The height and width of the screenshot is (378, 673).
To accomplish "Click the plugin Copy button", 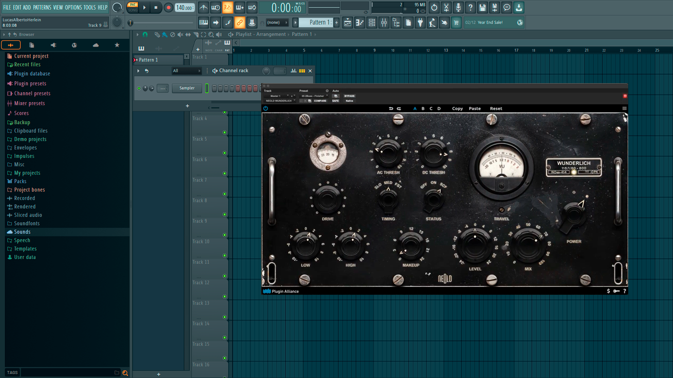I will point(457,108).
